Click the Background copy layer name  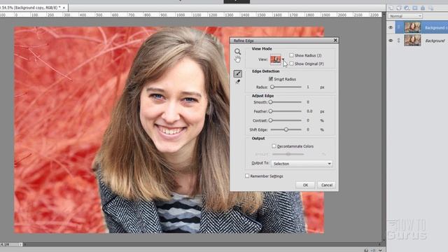point(436,27)
